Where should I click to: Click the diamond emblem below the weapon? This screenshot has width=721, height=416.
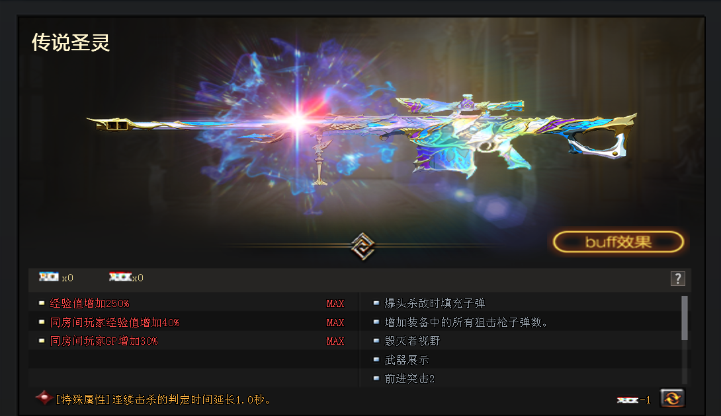pyautogui.click(x=362, y=246)
